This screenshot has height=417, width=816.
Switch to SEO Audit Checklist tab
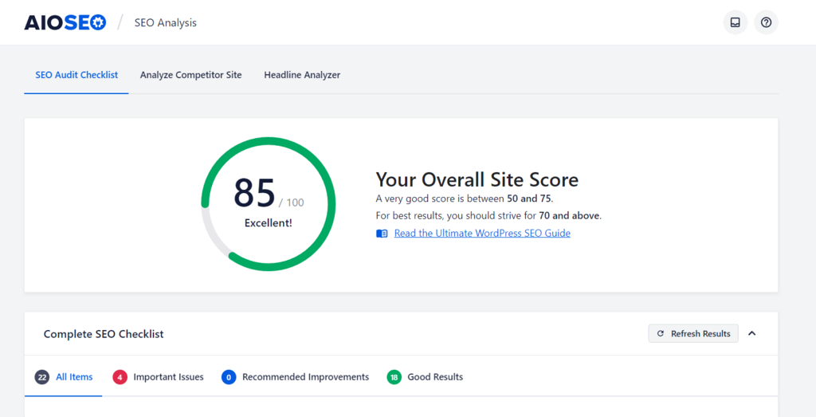(x=76, y=75)
